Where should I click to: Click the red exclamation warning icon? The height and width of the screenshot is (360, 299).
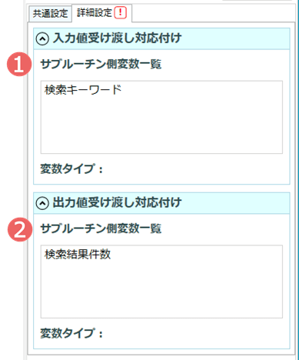pos(121,13)
